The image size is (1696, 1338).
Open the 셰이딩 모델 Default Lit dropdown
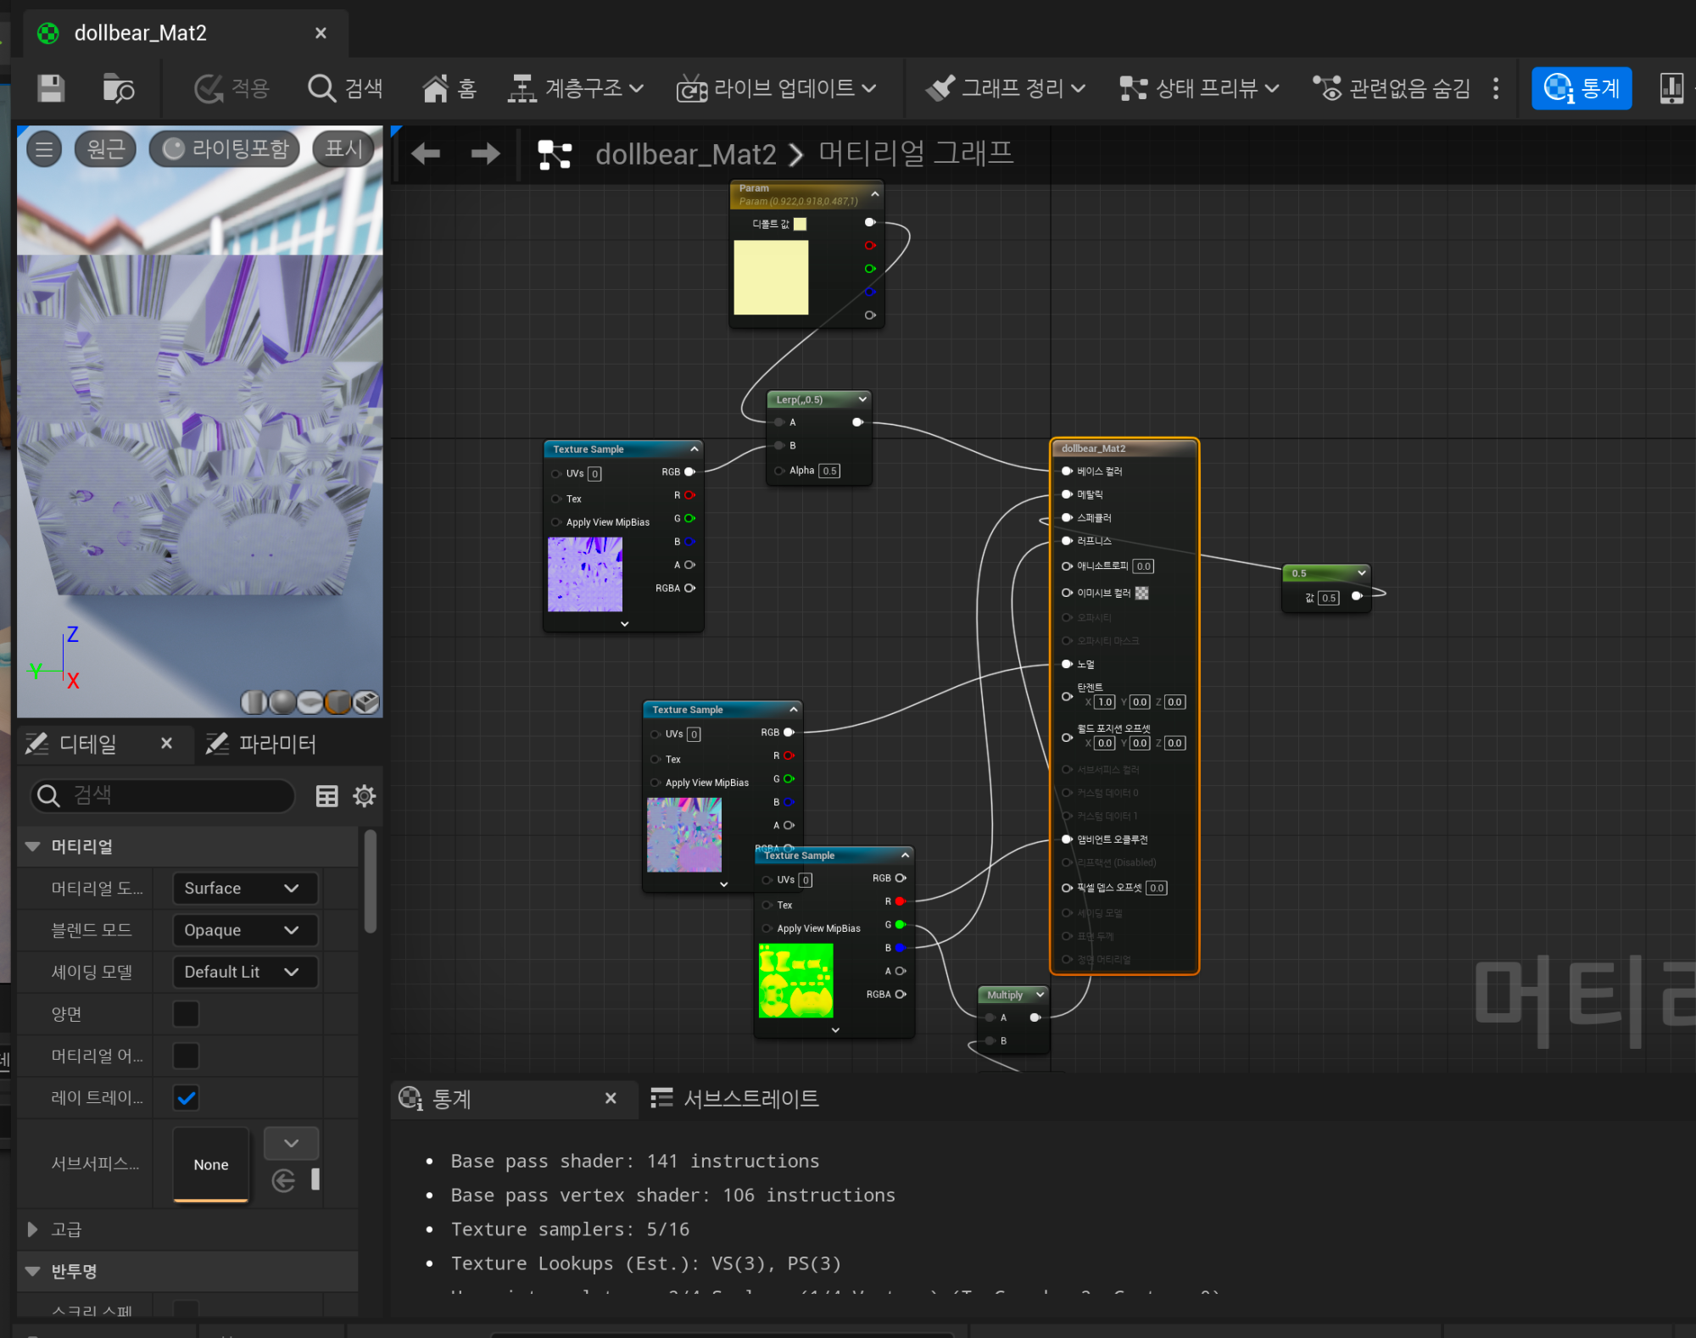[245, 972]
